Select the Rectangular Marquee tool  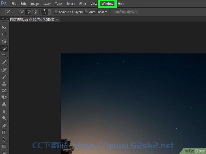[4, 35]
